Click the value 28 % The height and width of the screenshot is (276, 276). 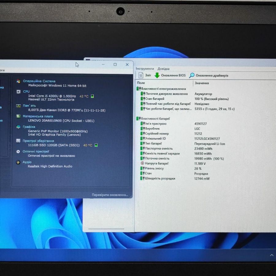click(x=198, y=169)
